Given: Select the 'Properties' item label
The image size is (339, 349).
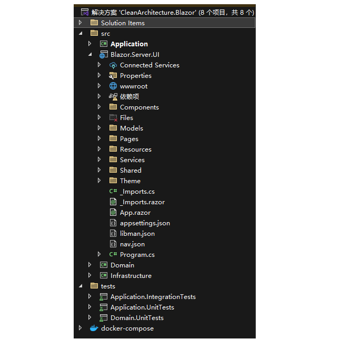Looking at the screenshot, I should 136,76.
